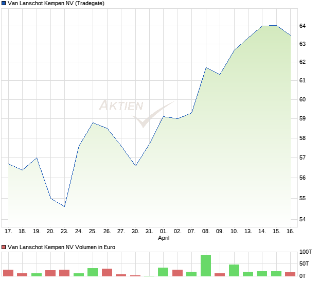Click the '18.' date label on the x-axis

(22, 232)
